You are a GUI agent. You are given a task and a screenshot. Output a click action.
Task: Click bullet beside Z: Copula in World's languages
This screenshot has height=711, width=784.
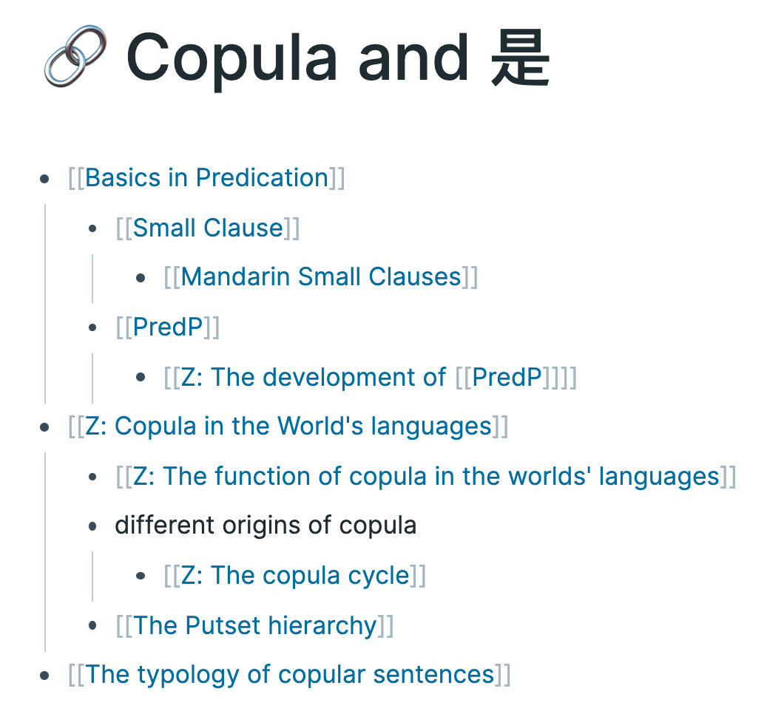click(44, 426)
